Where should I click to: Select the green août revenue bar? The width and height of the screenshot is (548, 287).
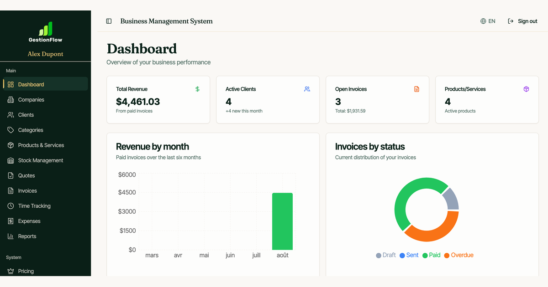tap(283, 221)
